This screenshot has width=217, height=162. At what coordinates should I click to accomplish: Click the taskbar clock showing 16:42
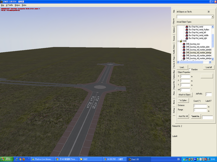point(213,159)
